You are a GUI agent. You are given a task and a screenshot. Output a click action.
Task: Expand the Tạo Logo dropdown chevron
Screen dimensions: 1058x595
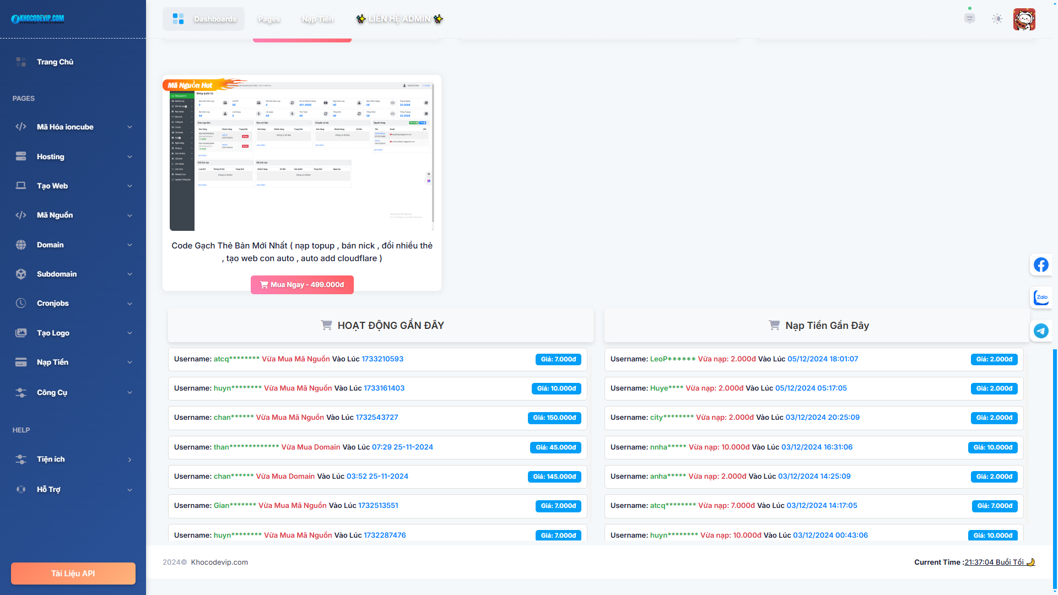point(130,333)
